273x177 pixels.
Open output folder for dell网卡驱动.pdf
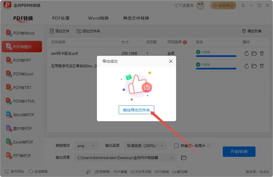(254, 53)
